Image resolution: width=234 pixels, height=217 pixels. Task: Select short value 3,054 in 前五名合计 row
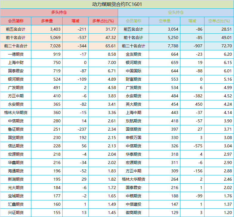[x=173, y=29]
